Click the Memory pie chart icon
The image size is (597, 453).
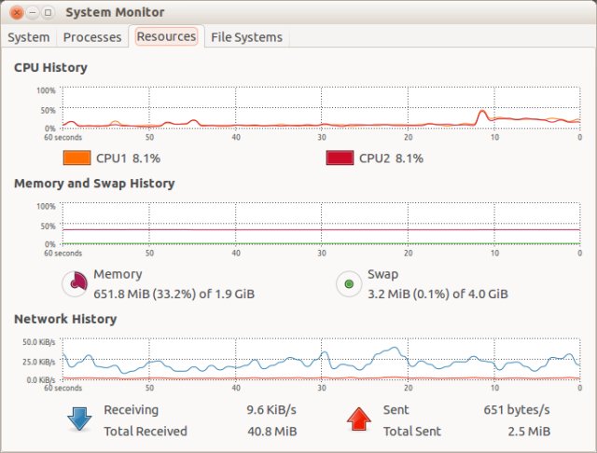click(75, 283)
